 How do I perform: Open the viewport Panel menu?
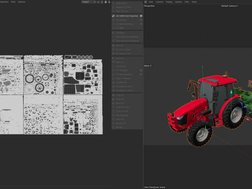[x=194, y=2]
